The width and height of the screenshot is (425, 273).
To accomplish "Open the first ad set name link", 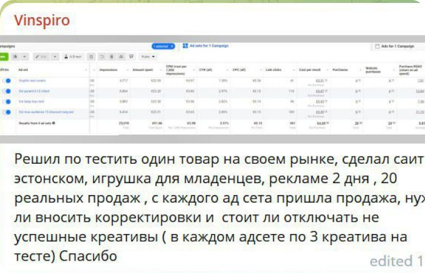I will 31,80.
